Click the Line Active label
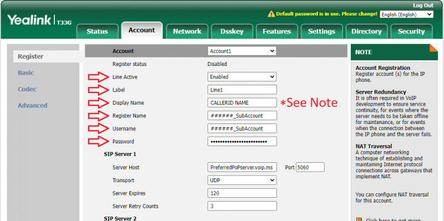The width and height of the screenshot is (444, 221). [x=125, y=77]
